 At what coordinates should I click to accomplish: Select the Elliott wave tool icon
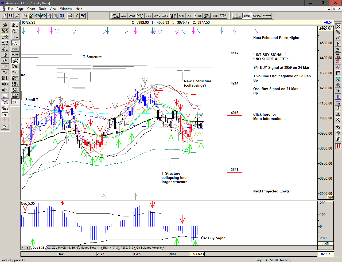5,49
